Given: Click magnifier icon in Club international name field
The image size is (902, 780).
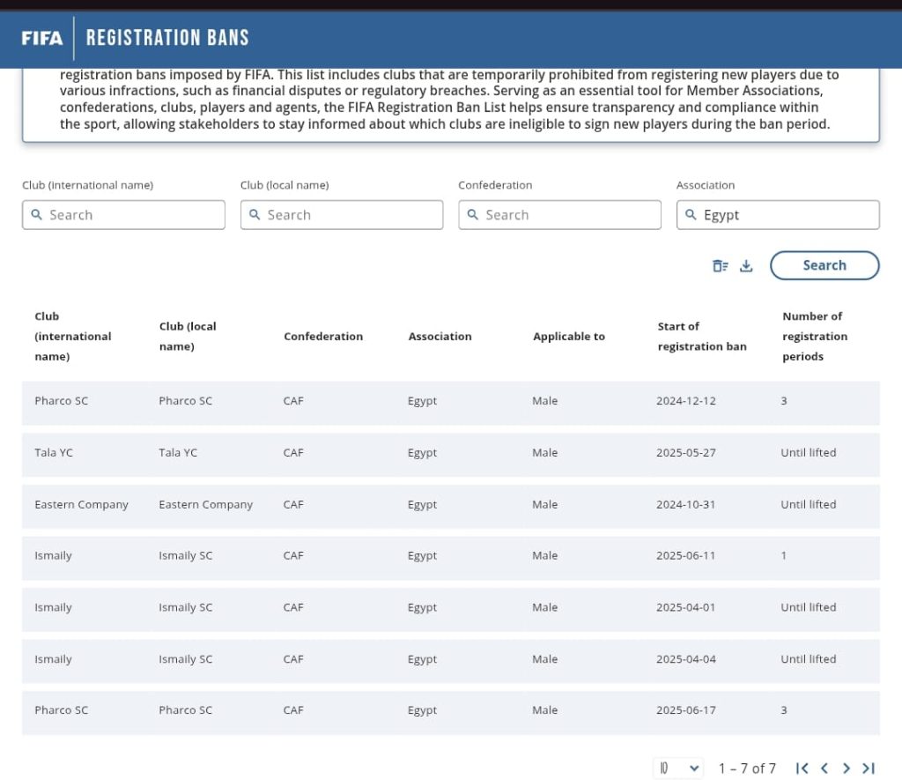Looking at the screenshot, I should 37,215.
